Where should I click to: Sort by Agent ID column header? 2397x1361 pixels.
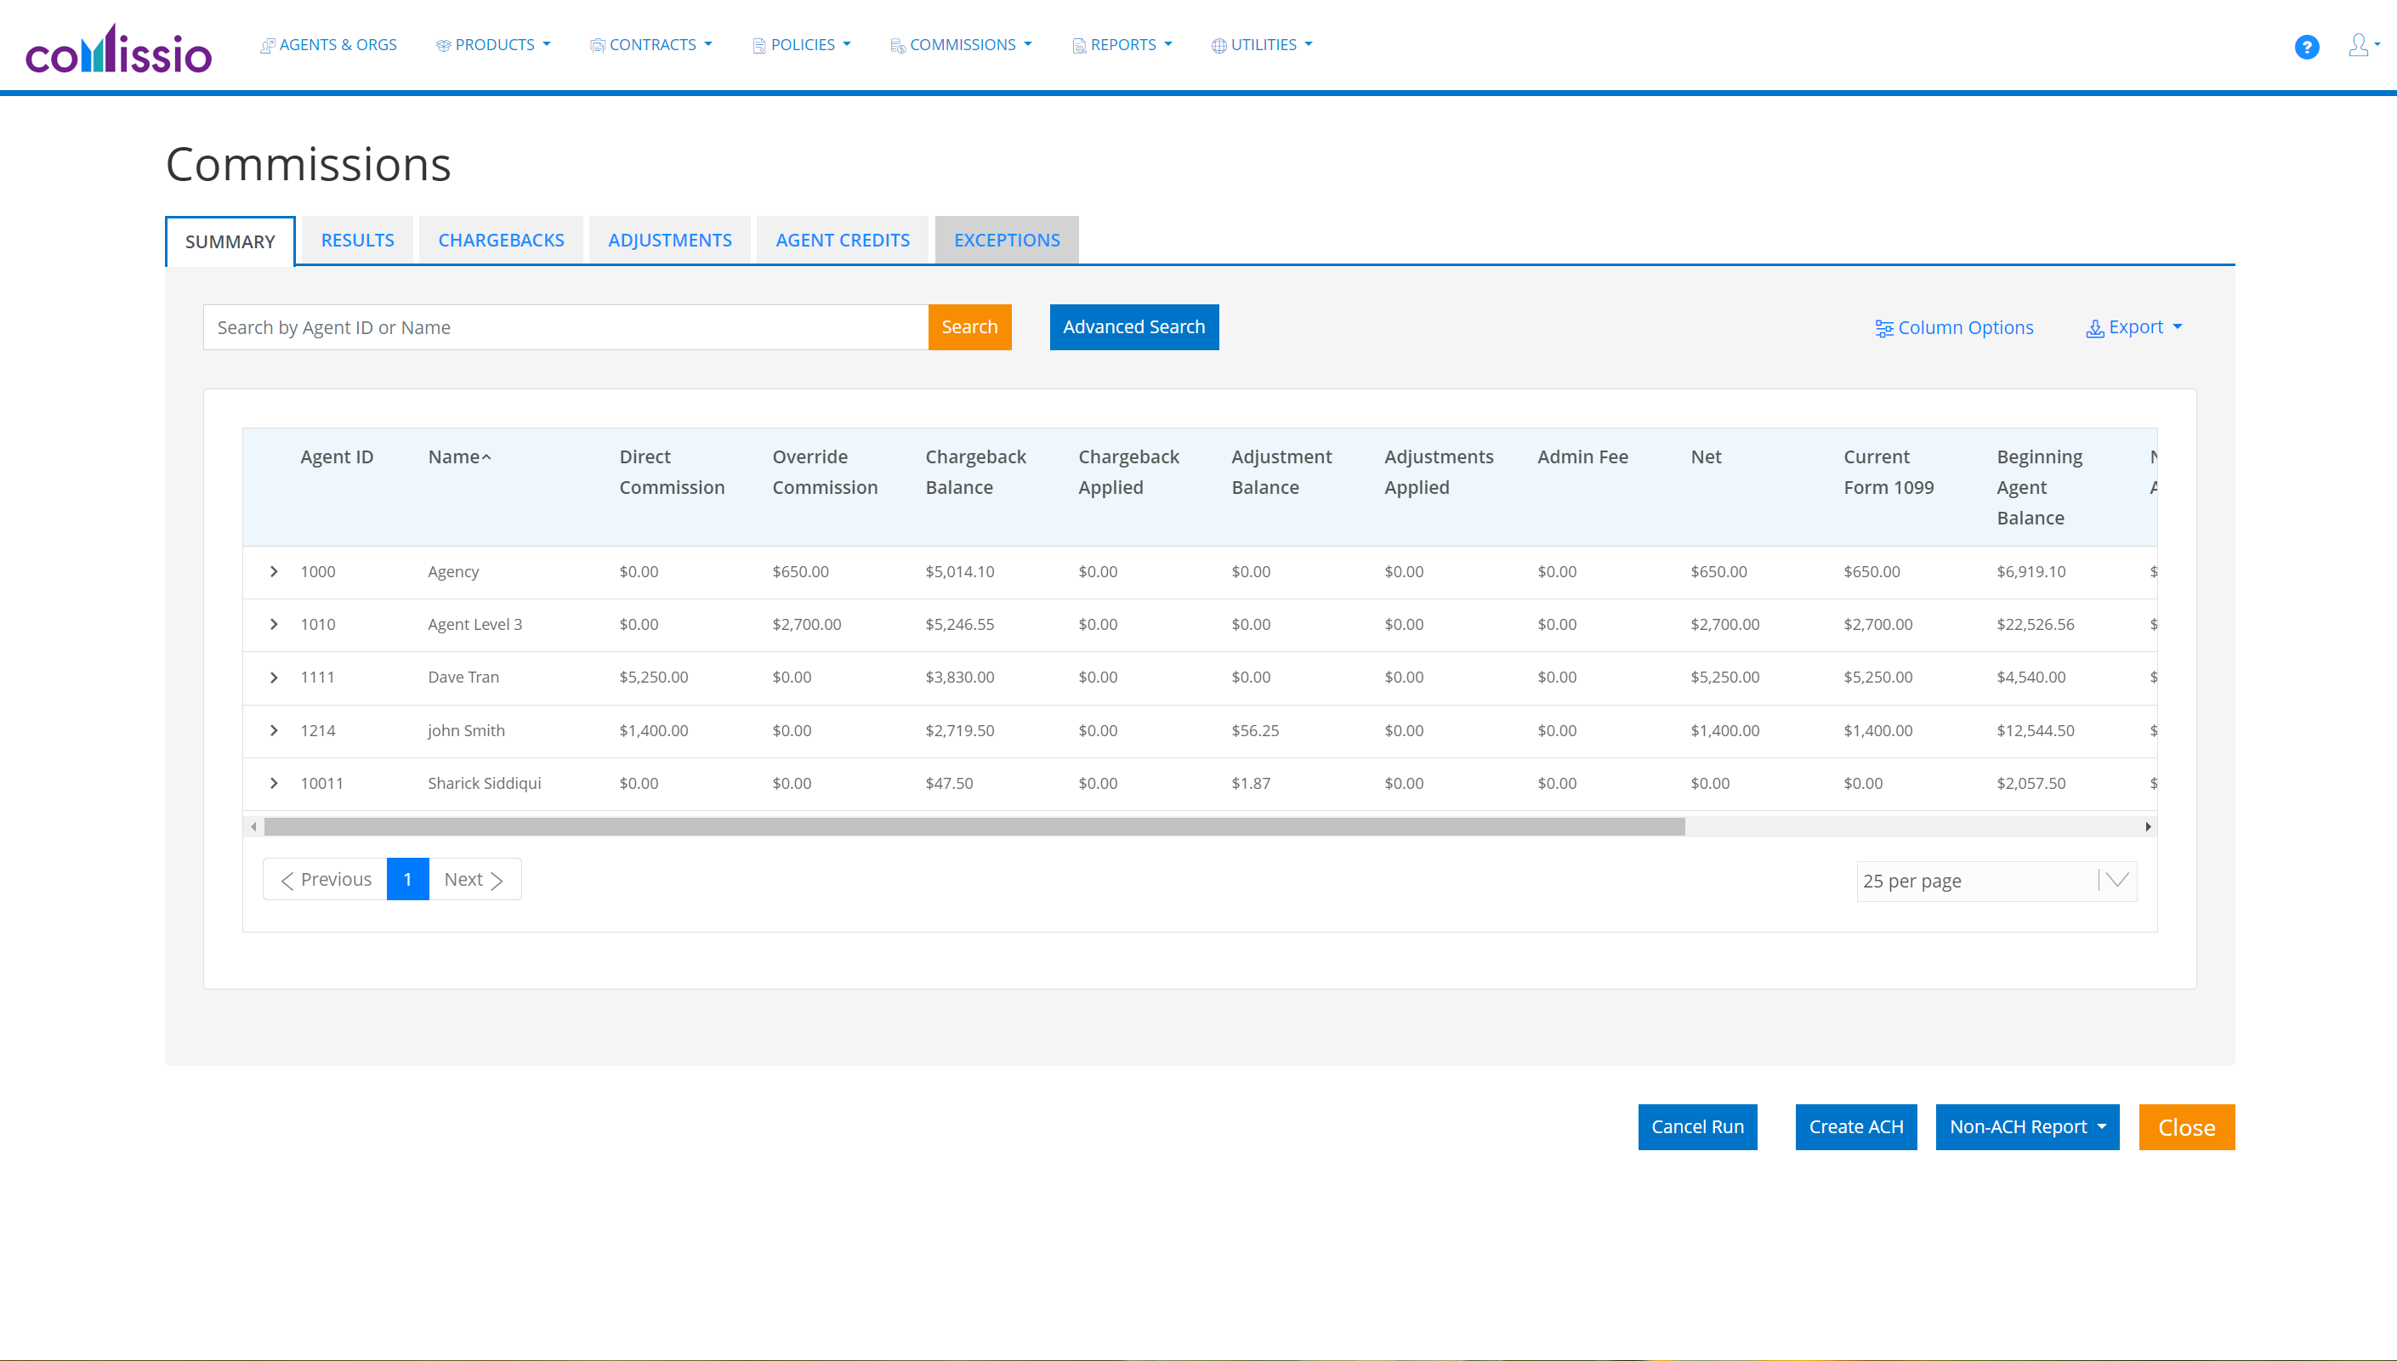click(337, 457)
